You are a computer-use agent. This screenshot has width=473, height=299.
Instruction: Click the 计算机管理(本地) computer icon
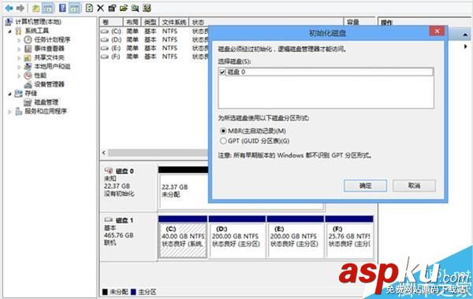tap(9, 22)
